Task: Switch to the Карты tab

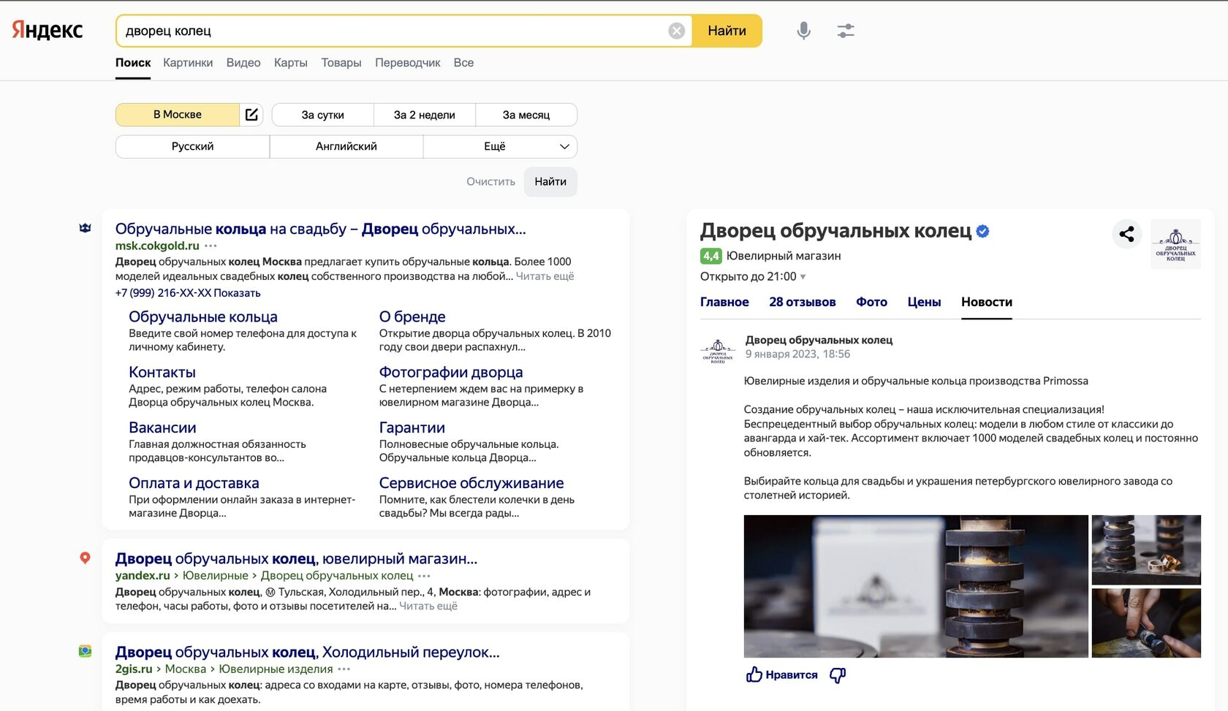Action: coord(291,63)
